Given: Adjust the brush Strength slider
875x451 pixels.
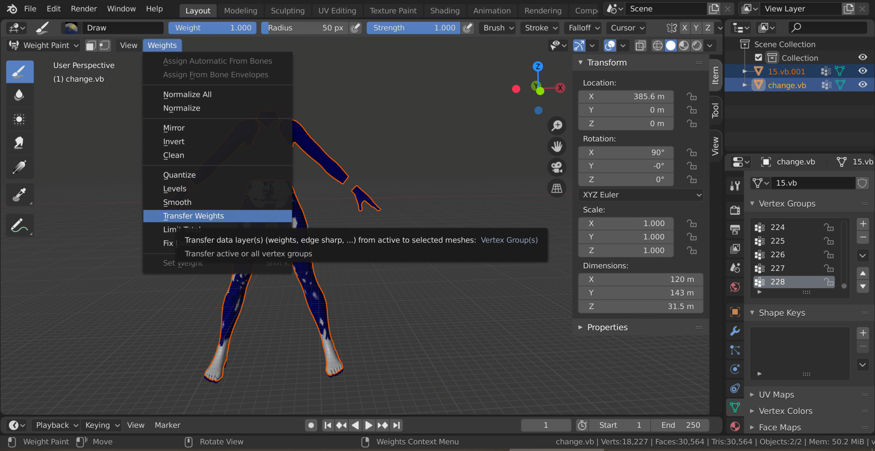Looking at the screenshot, I should [414, 28].
